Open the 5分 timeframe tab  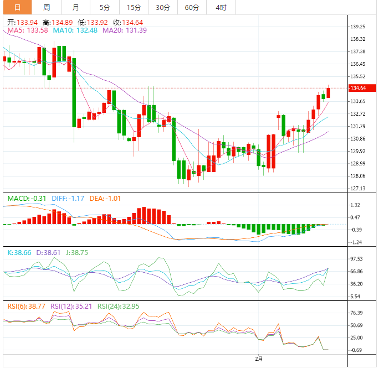[105, 8]
